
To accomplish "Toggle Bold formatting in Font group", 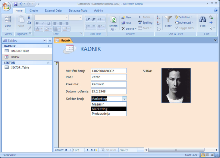I will click(38, 23).
